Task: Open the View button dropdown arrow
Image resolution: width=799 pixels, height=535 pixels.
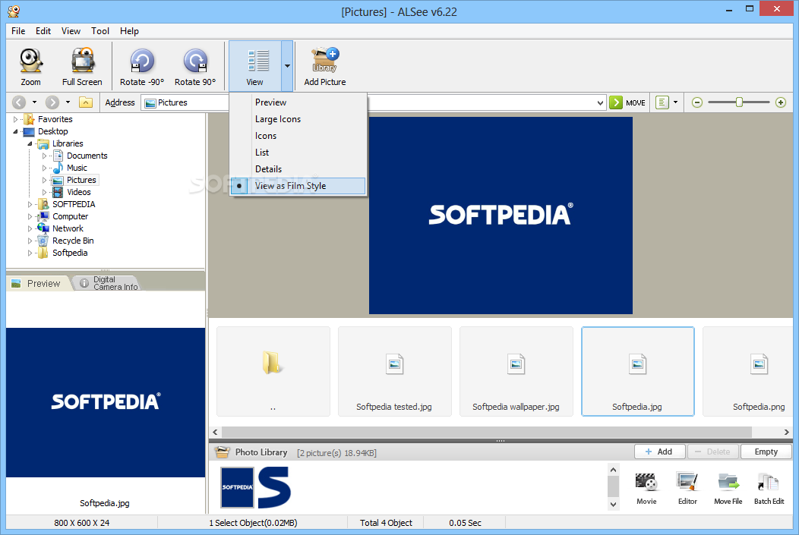Action: pyautogui.click(x=287, y=66)
